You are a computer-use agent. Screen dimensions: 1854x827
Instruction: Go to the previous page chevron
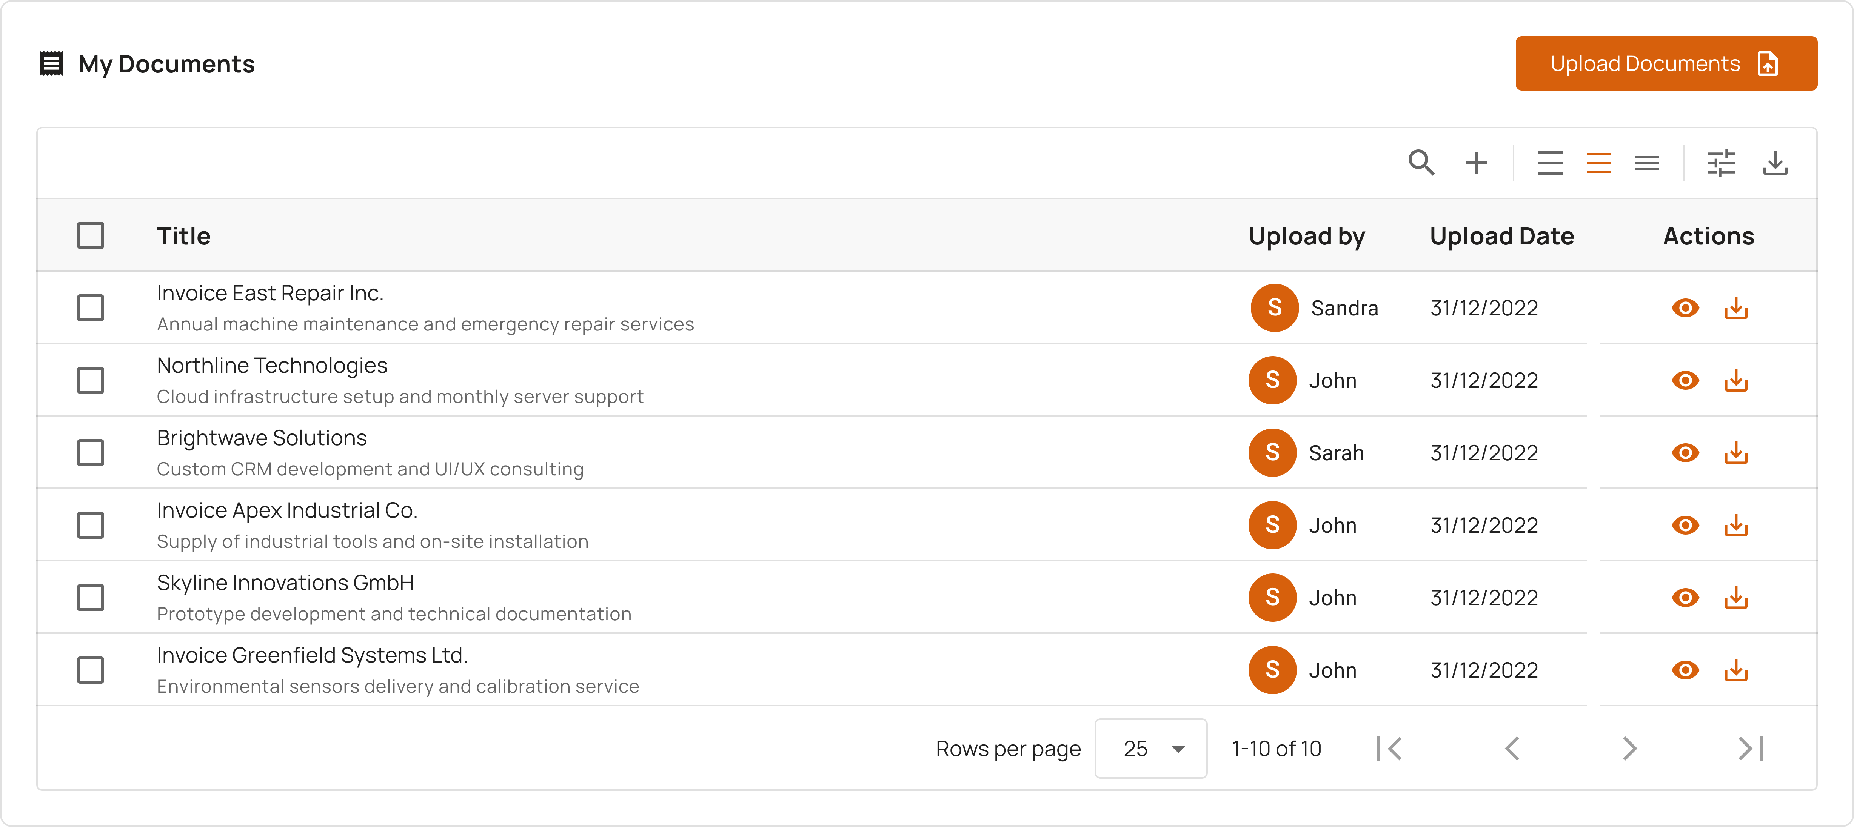pos(1512,749)
